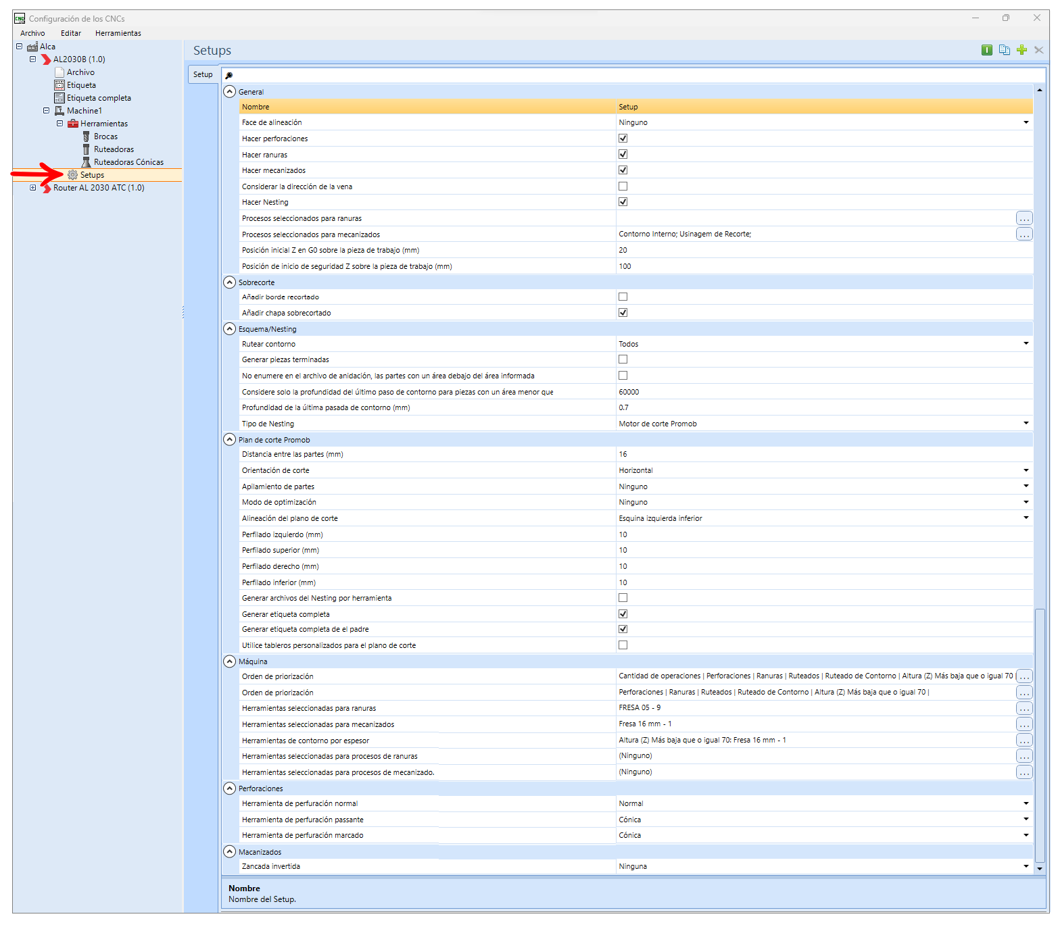
Task: Collapse the Sobrecorte section
Action: [x=230, y=282]
